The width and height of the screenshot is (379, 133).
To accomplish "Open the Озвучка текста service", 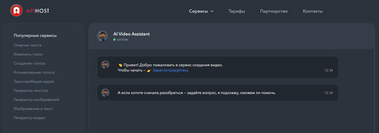I will (28, 45).
